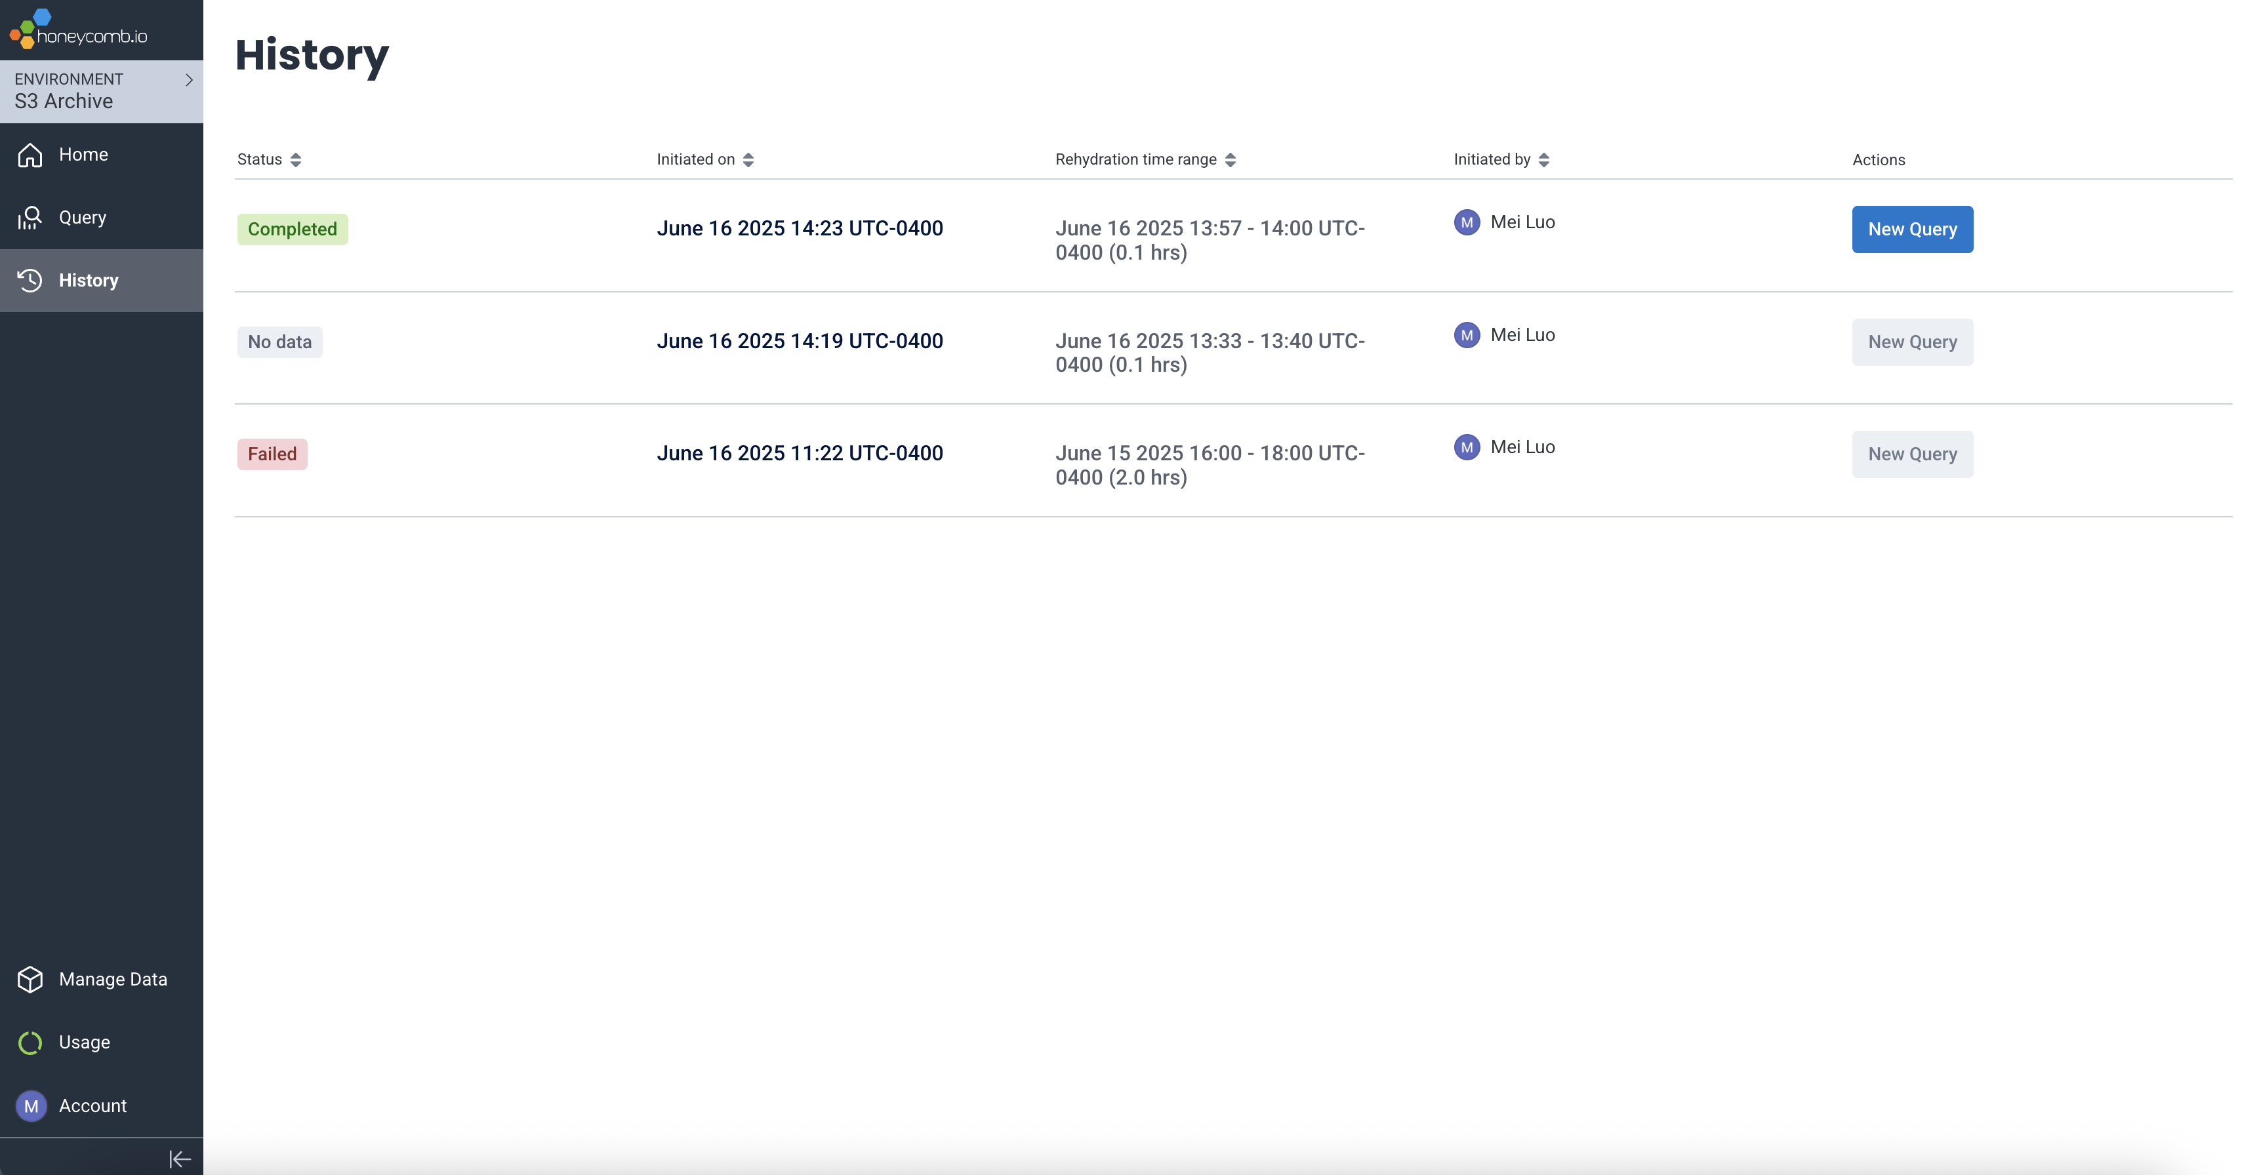Click time range June 15 16:00 - 18:00
The width and height of the screenshot is (2259, 1175).
1210,466
